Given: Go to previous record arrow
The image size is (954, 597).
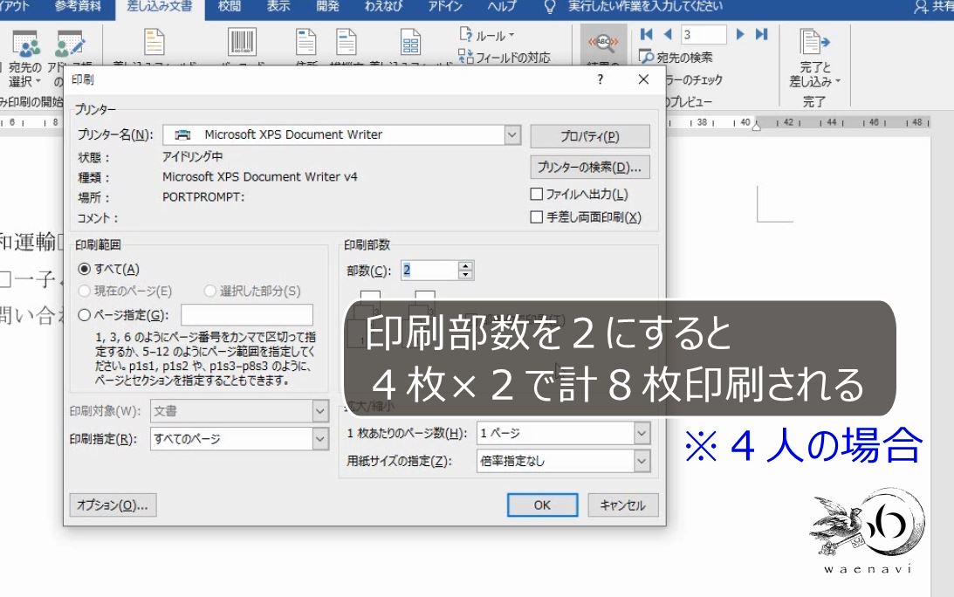Looking at the screenshot, I should 668,34.
